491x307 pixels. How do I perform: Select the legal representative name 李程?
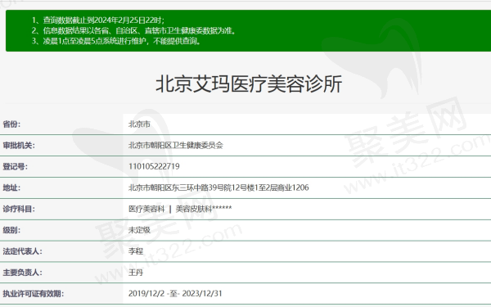pos(136,251)
